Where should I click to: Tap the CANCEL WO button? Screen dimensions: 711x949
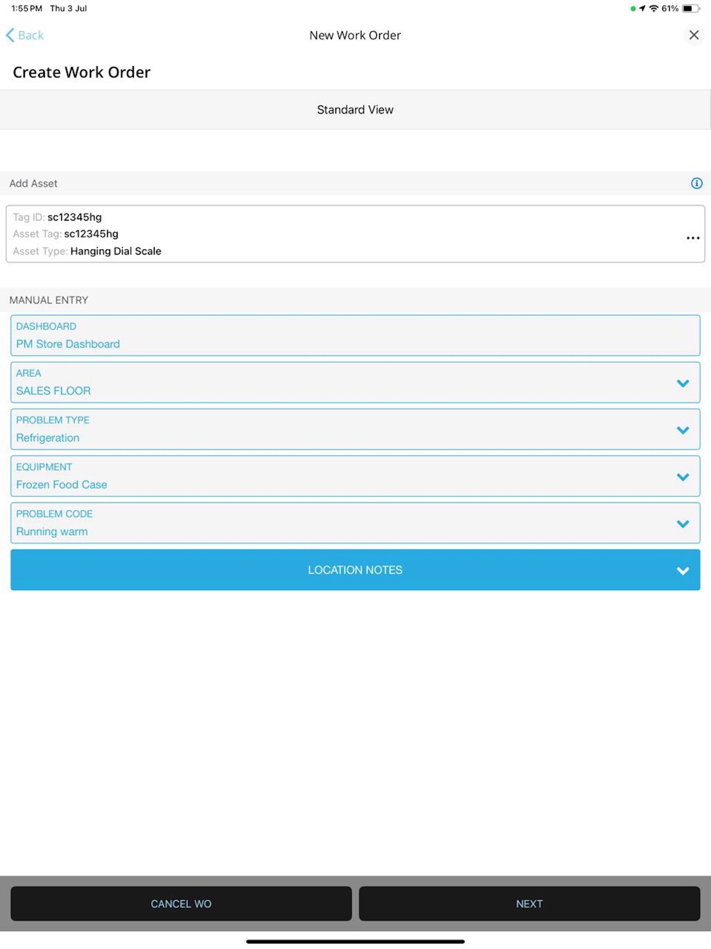(x=181, y=903)
